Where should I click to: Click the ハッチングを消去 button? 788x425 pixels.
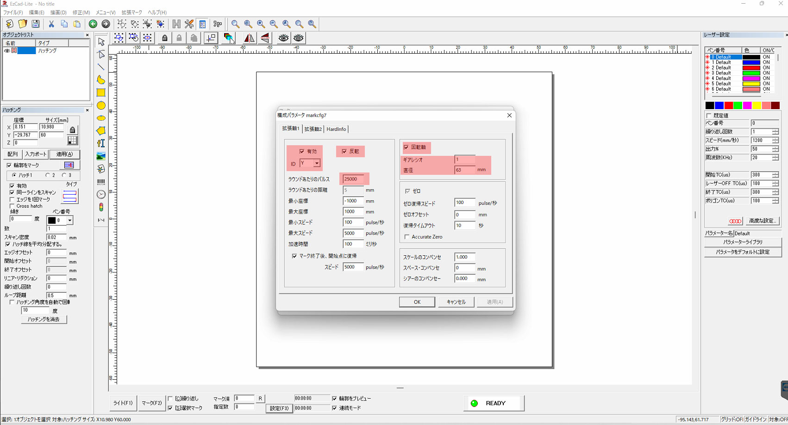[44, 320]
